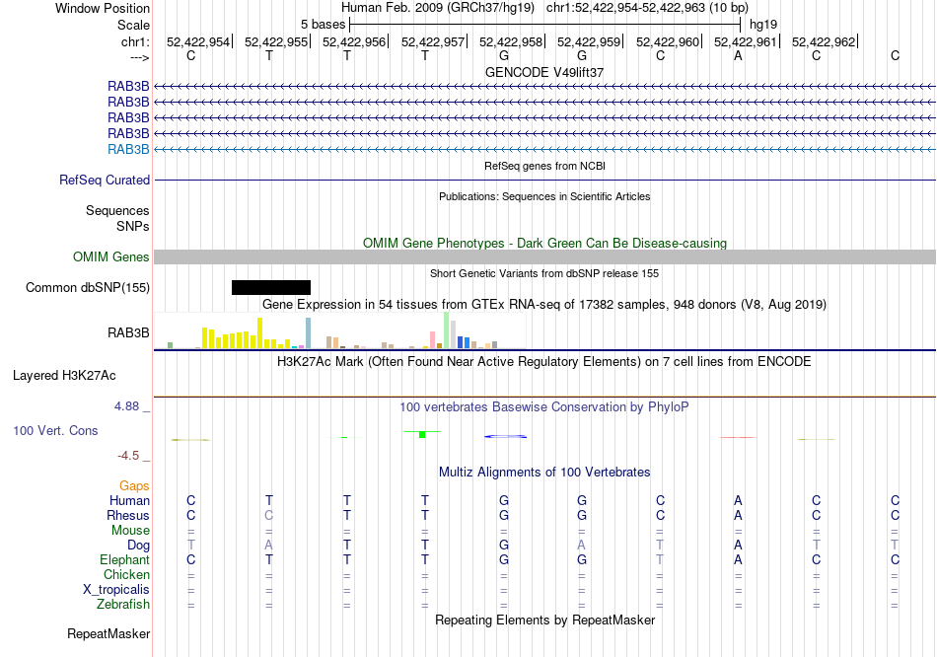This screenshot has width=937, height=657.
Task: Click the black dbSNP variant block
Action: [271, 287]
